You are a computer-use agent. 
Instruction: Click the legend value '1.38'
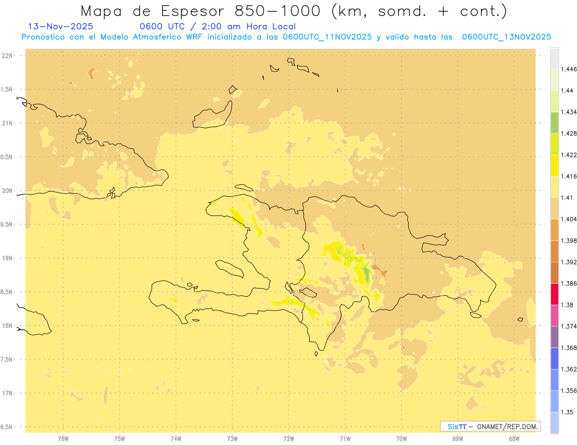pos(567,305)
